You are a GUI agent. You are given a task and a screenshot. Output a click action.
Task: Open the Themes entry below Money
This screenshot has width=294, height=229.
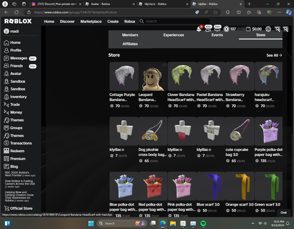(14, 120)
